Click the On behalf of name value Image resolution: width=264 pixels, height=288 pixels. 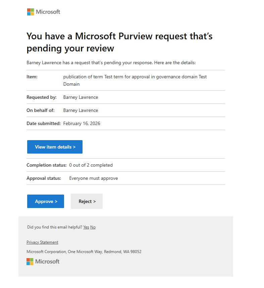[81, 110]
